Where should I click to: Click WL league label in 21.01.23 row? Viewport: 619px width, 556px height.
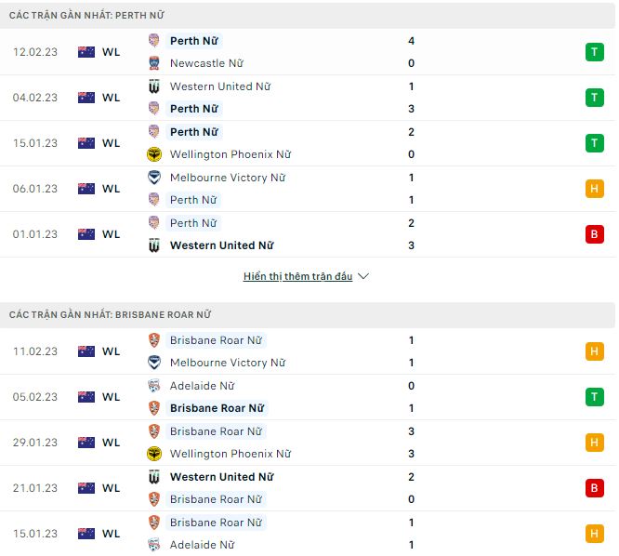tap(111, 488)
